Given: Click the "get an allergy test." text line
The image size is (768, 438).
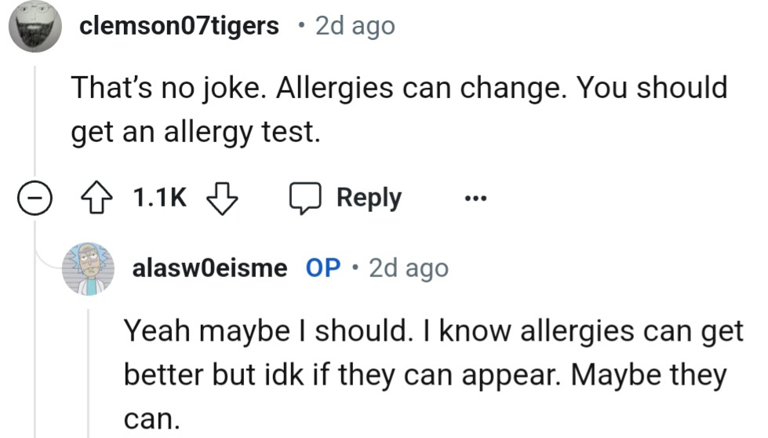Looking at the screenshot, I should pos(195,132).
